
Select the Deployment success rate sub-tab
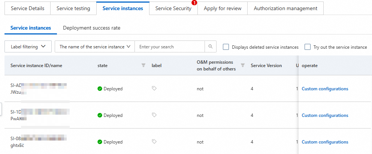(91, 28)
